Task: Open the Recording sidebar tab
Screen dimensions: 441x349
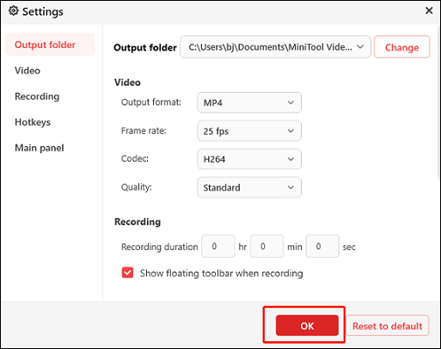Action: (x=37, y=96)
